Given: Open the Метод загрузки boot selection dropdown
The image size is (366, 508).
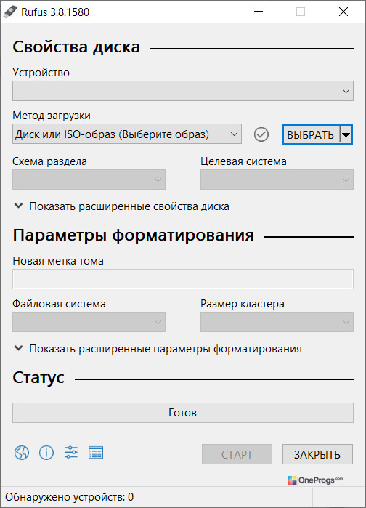Looking at the screenshot, I should (x=127, y=134).
